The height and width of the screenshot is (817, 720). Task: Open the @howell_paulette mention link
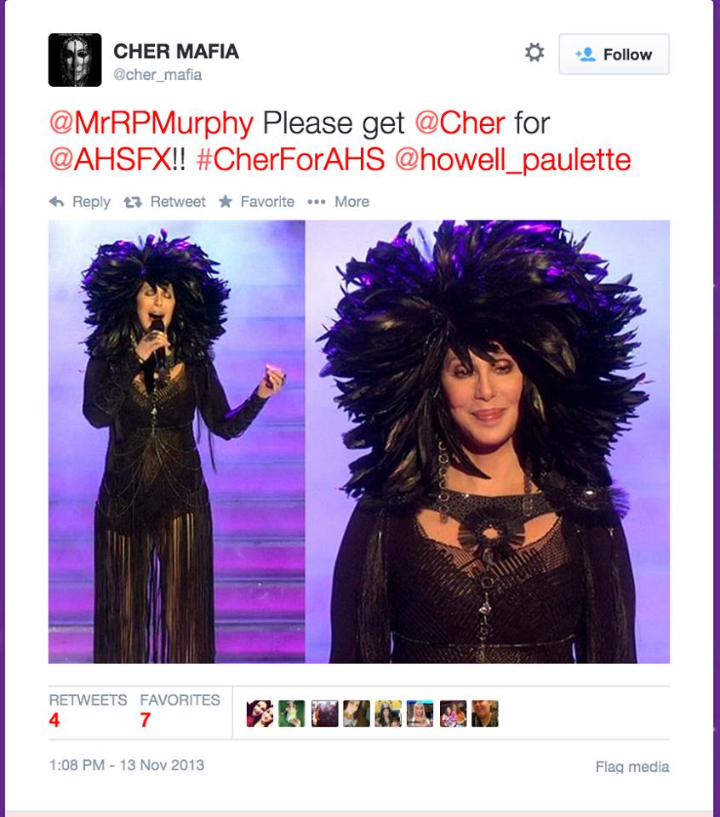pyautogui.click(x=513, y=160)
